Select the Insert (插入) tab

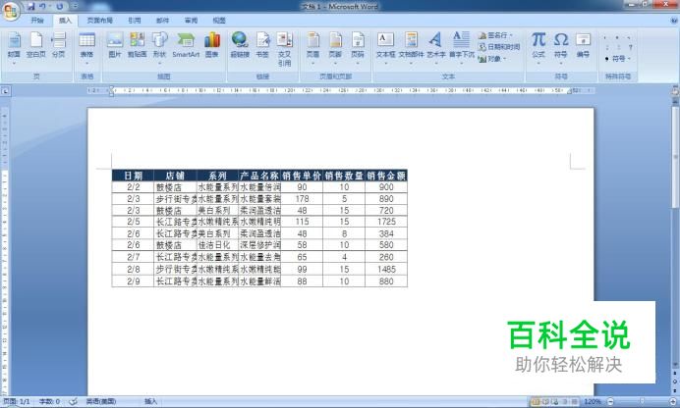(65, 21)
